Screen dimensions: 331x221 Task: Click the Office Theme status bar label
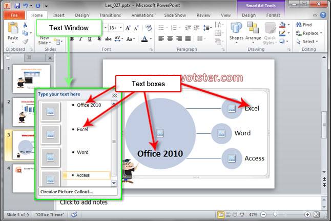(x=50, y=215)
